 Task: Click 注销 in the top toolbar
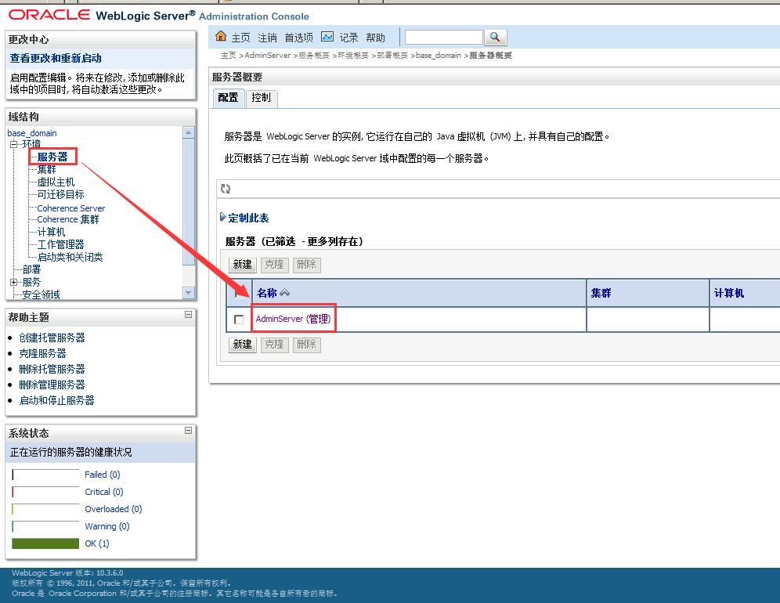(267, 38)
